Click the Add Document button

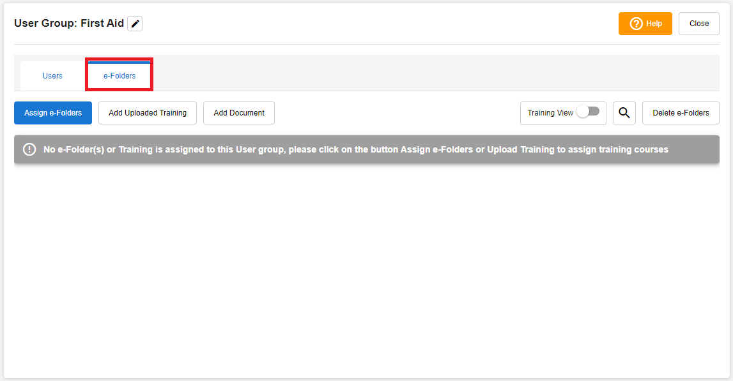click(239, 113)
